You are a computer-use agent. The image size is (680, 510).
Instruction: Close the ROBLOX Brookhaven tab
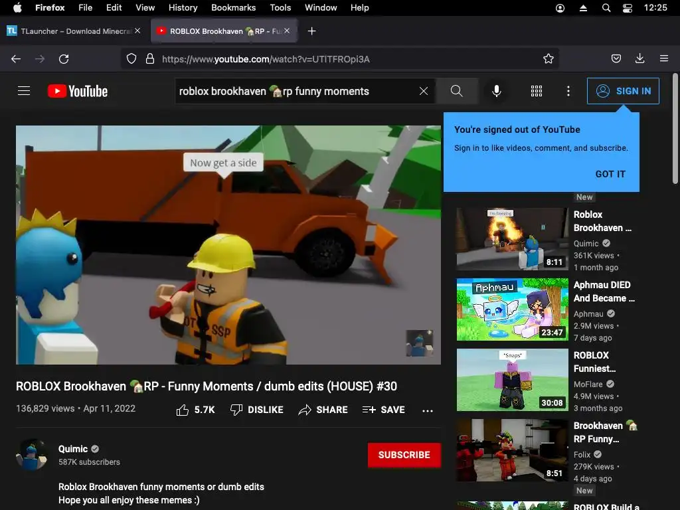(x=287, y=31)
